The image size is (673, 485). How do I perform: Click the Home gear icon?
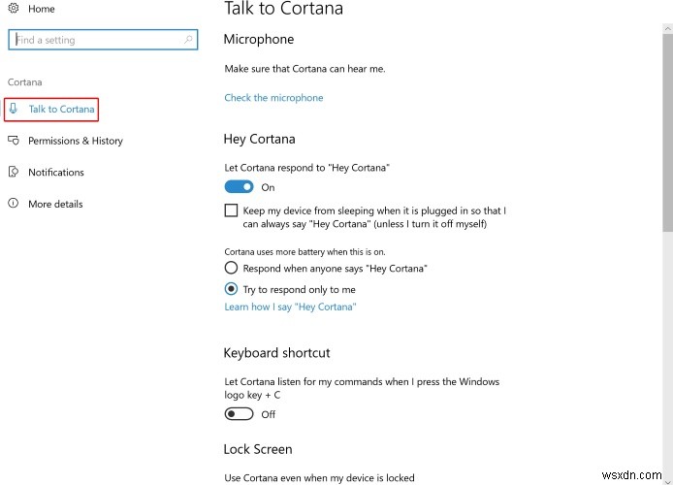pyautogui.click(x=14, y=8)
